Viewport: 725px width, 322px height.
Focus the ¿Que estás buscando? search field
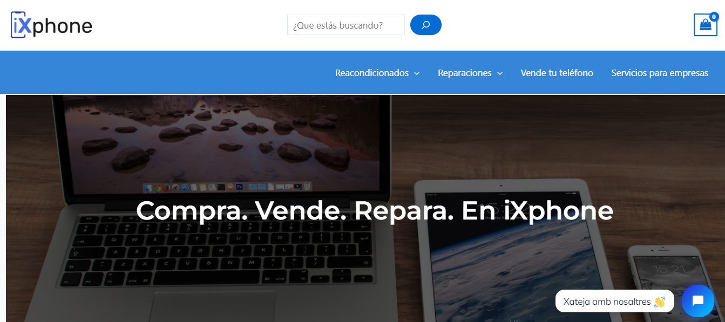[x=346, y=25]
